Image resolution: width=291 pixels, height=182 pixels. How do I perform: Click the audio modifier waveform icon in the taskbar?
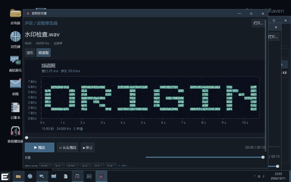tap(101, 176)
